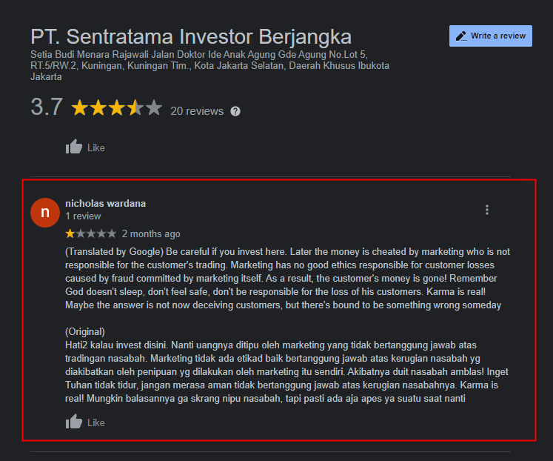
Task: Click the '1 review' text under the reviewer name
Action: coord(83,216)
